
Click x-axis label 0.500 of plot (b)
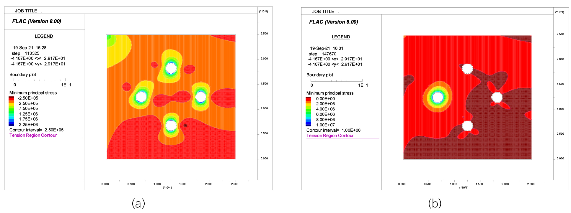tap(428, 184)
